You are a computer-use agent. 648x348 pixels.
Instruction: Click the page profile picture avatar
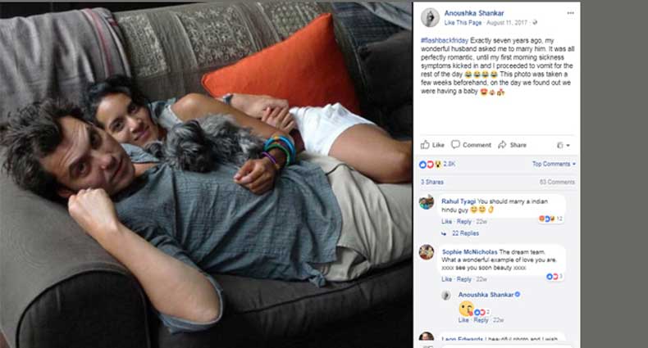430,17
